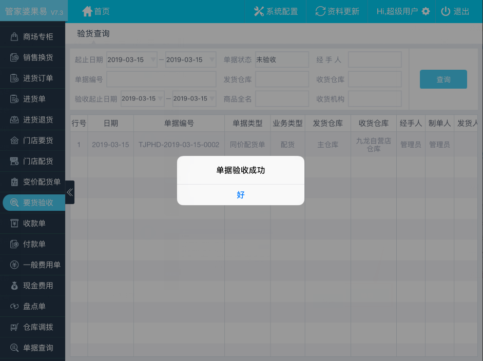Click the 经手人 input field

click(x=375, y=59)
